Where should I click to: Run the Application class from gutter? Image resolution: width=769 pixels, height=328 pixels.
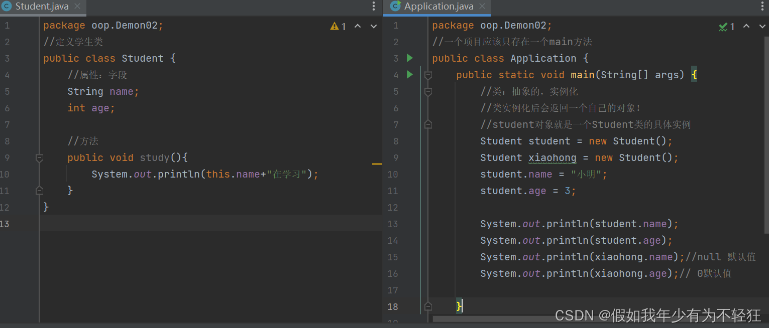(410, 58)
